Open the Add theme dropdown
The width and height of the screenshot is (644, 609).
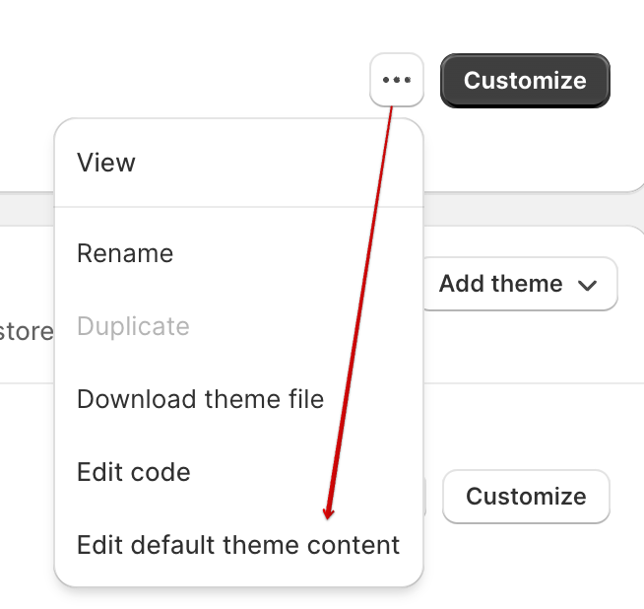point(518,284)
